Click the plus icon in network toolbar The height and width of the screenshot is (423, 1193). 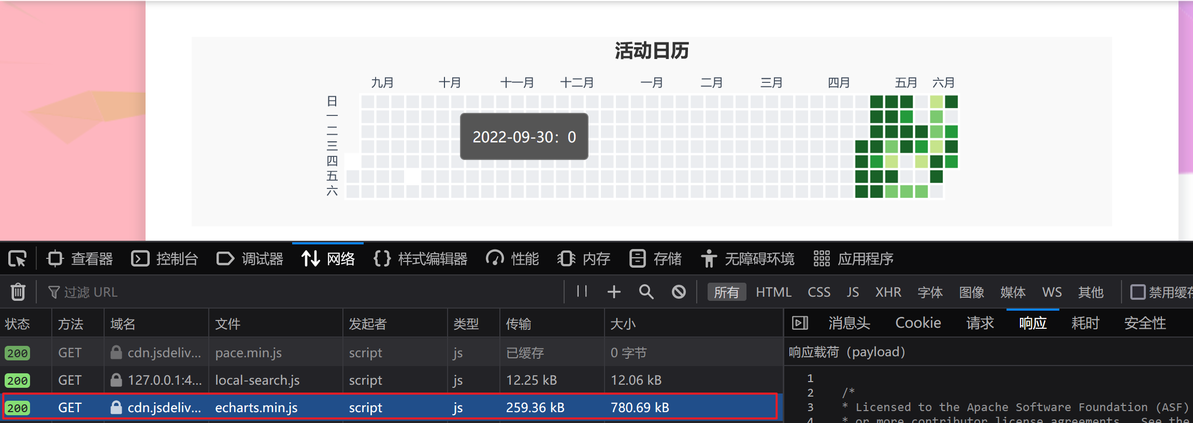(614, 292)
